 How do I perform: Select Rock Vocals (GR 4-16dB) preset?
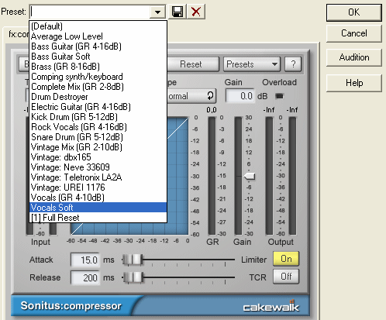click(98, 127)
